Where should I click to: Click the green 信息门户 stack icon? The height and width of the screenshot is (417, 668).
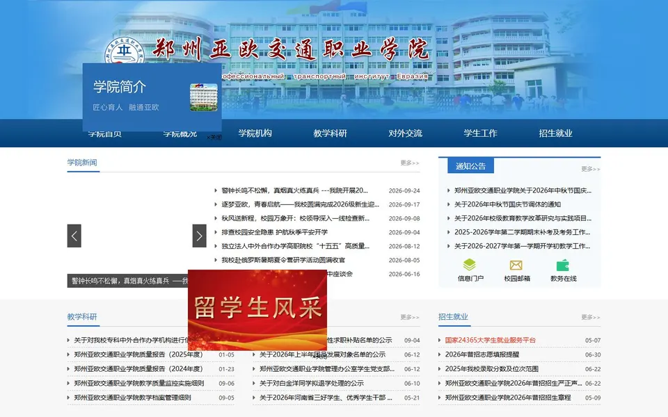coord(469,265)
